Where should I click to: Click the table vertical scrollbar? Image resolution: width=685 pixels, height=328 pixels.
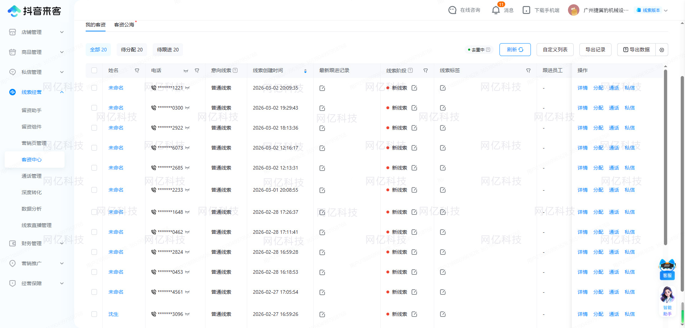(x=665, y=157)
